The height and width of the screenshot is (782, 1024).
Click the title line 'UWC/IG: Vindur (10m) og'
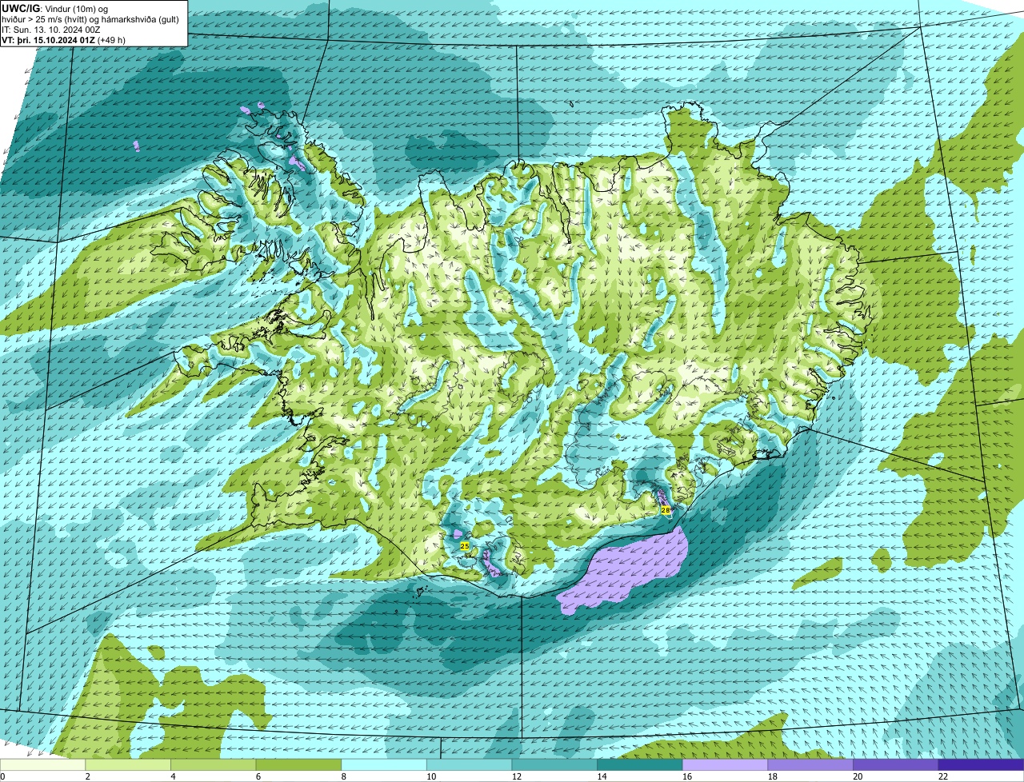coord(54,8)
